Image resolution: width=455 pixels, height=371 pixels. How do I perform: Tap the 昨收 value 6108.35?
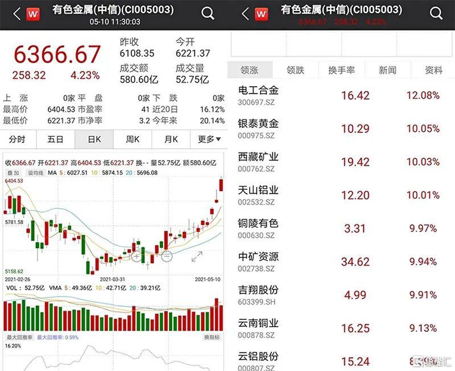[x=137, y=53]
